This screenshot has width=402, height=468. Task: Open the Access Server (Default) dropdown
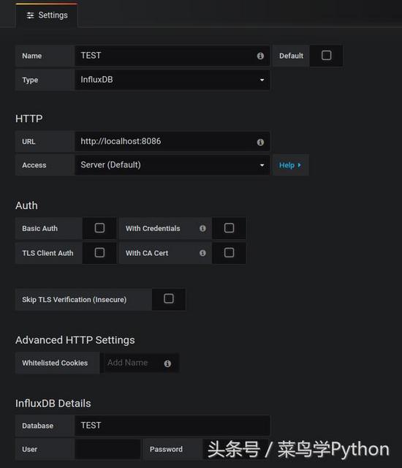pyautogui.click(x=172, y=165)
